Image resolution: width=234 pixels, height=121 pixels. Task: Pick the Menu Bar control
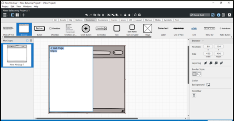tap(210, 29)
